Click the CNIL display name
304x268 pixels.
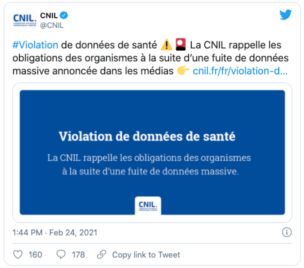49,15
